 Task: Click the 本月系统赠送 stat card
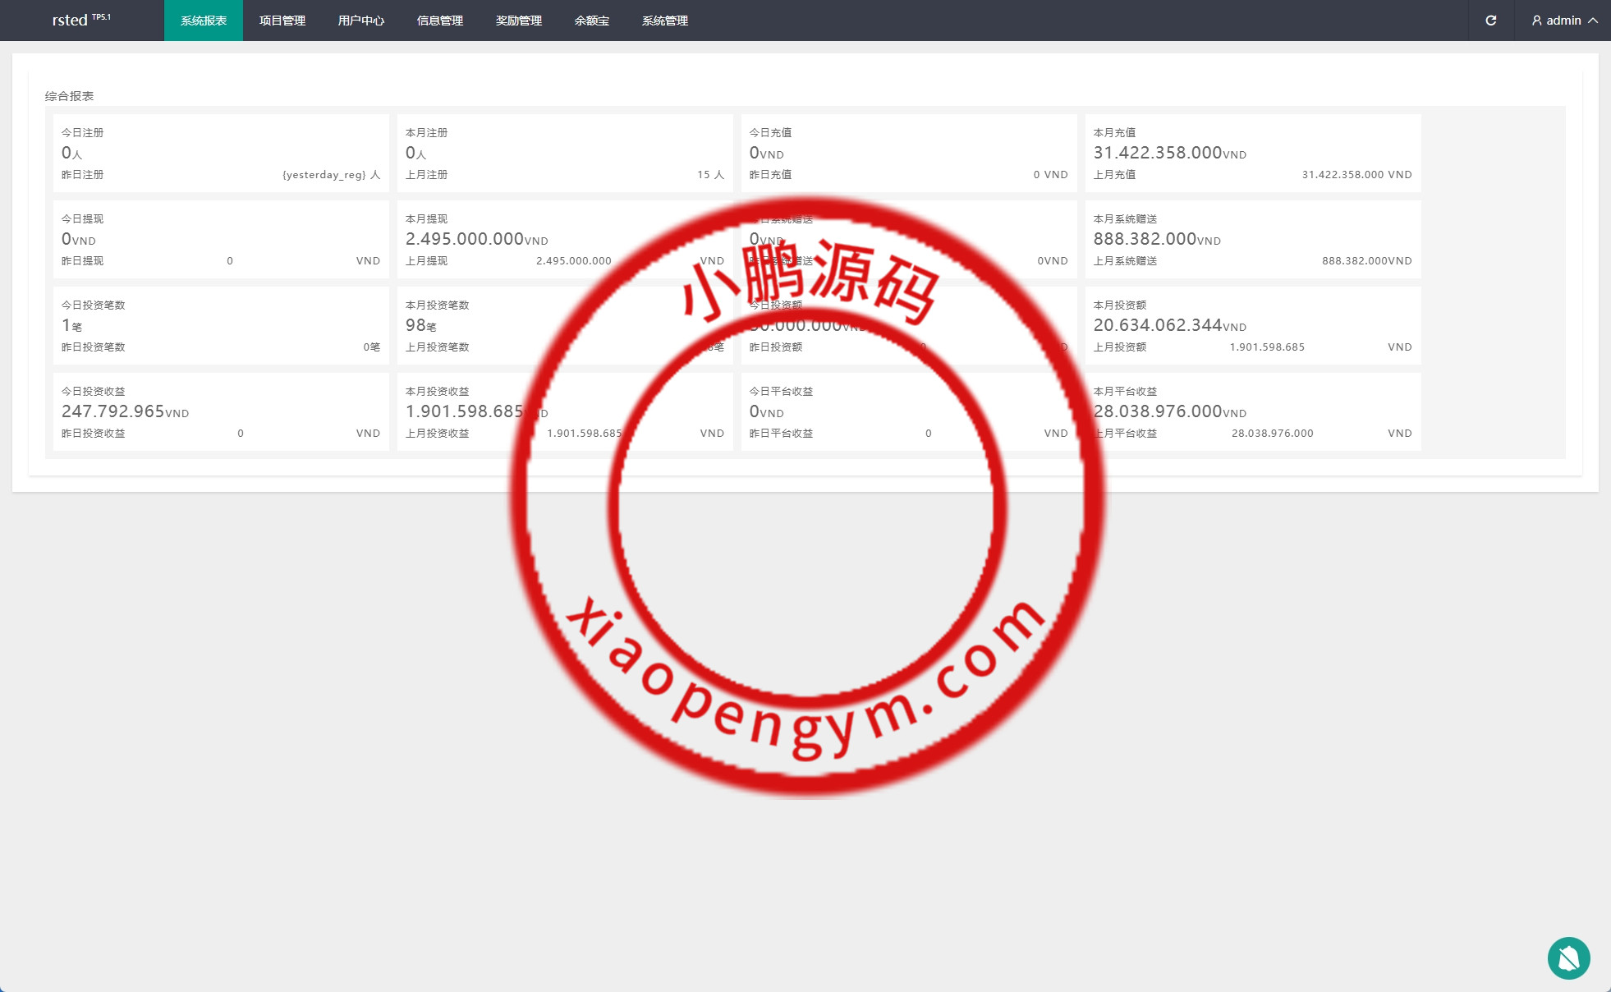tap(1252, 240)
